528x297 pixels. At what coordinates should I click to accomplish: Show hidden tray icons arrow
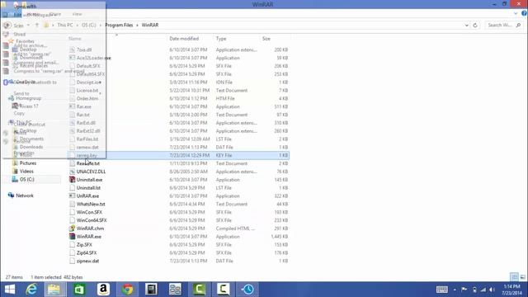pos(455,290)
